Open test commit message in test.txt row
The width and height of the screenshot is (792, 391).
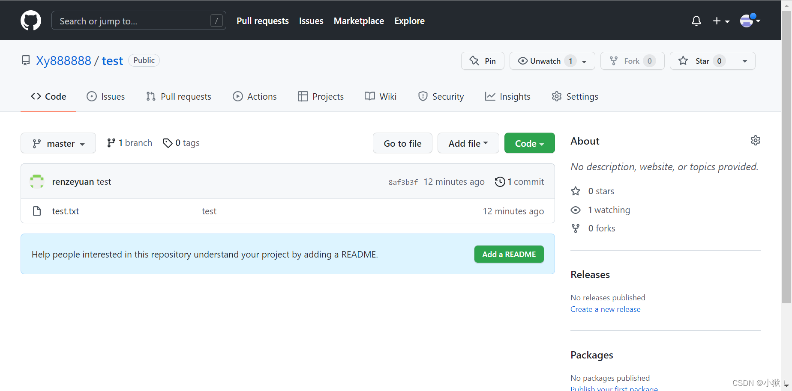point(209,211)
